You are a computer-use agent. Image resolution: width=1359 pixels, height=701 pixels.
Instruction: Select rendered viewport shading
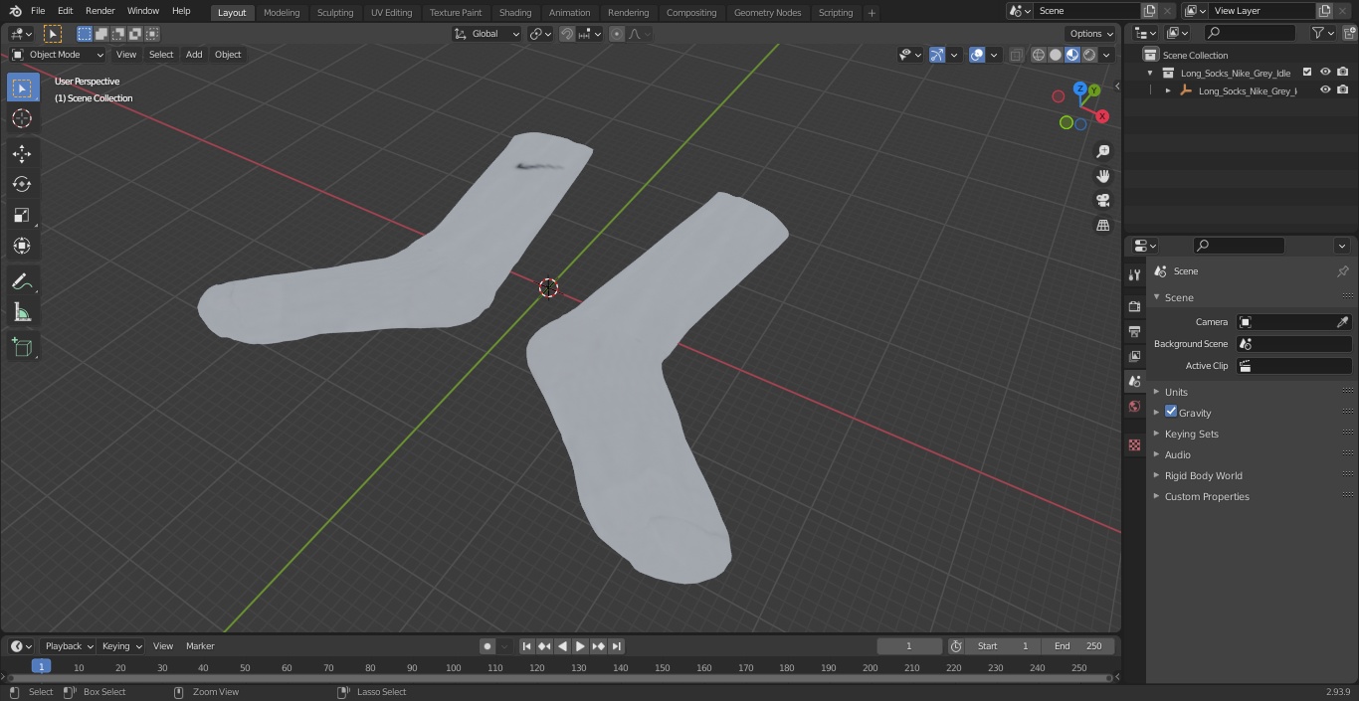(1089, 55)
